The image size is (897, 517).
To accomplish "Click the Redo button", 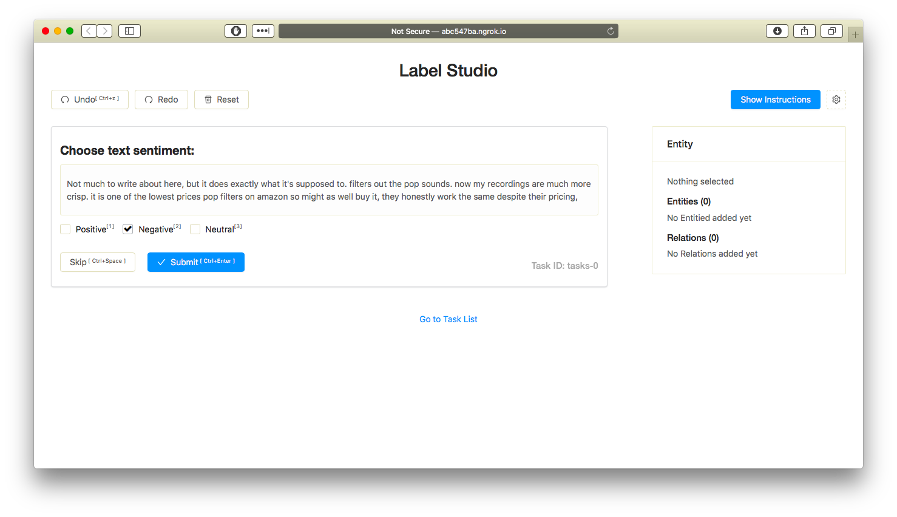I will click(161, 100).
